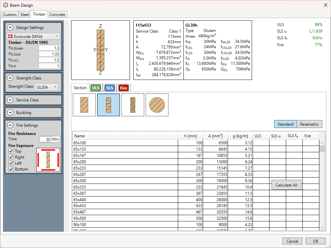
Task: Open the Eurocode DKNA dropdown
Action: coord(34,36)
